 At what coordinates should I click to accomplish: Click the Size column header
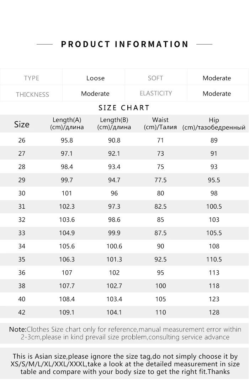click(x=22, y=124)
